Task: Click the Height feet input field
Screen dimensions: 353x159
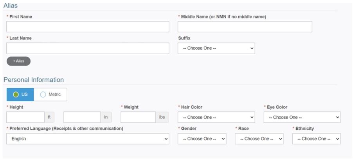Action: tap(25, 117)
